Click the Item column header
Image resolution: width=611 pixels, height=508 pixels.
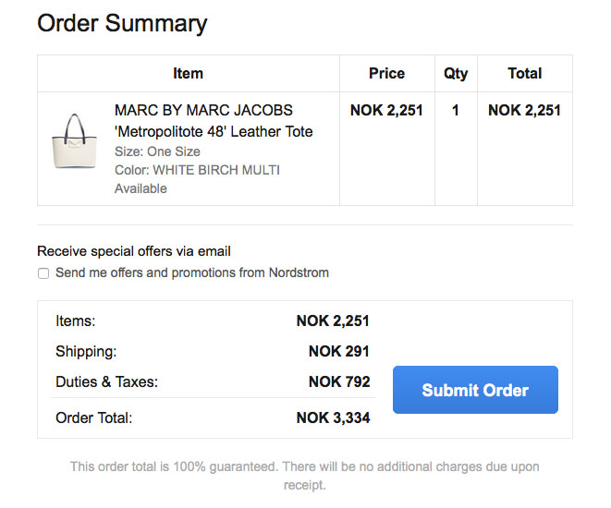(x=189, y=74)
